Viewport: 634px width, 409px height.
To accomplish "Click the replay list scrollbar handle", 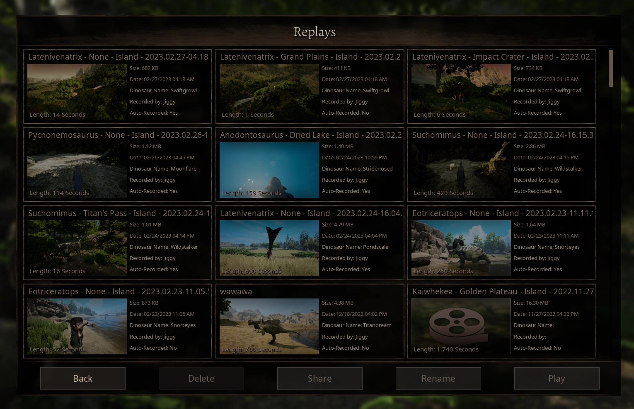I will click(x=610, y=69).
